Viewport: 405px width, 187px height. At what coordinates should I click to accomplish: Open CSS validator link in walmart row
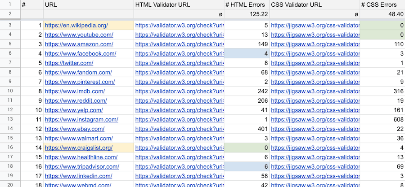point(315,139)
